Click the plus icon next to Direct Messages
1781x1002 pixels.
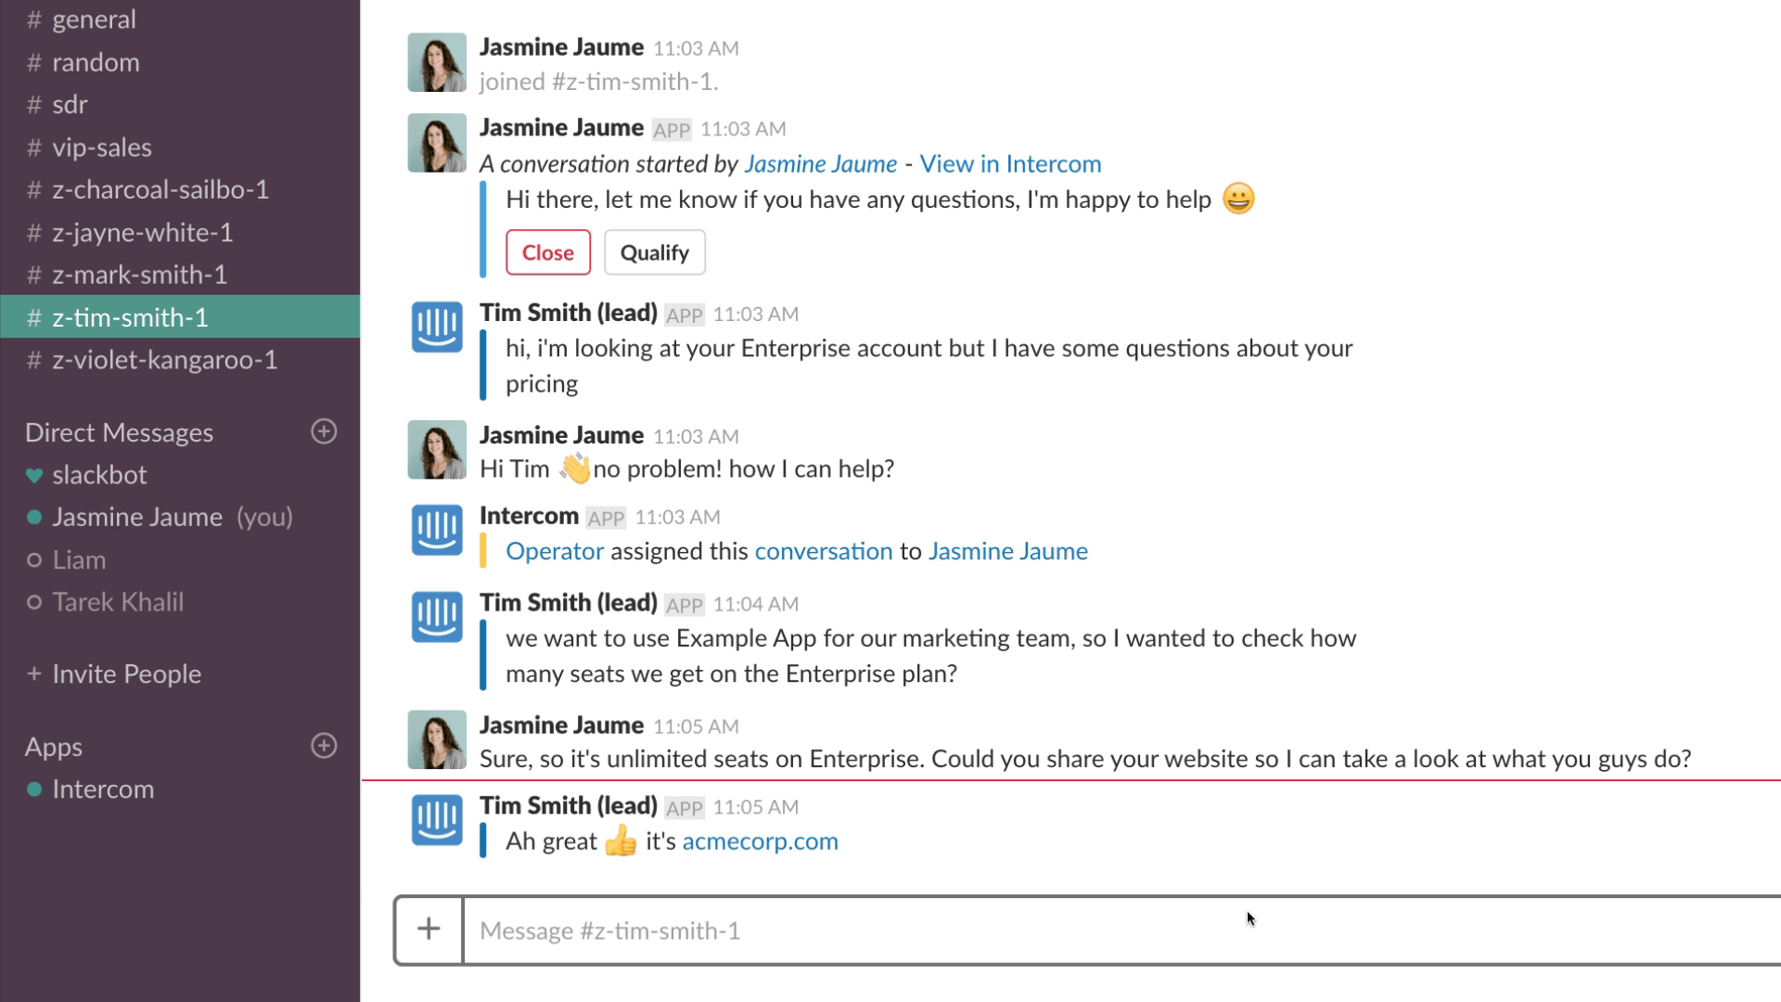[324, 431]
